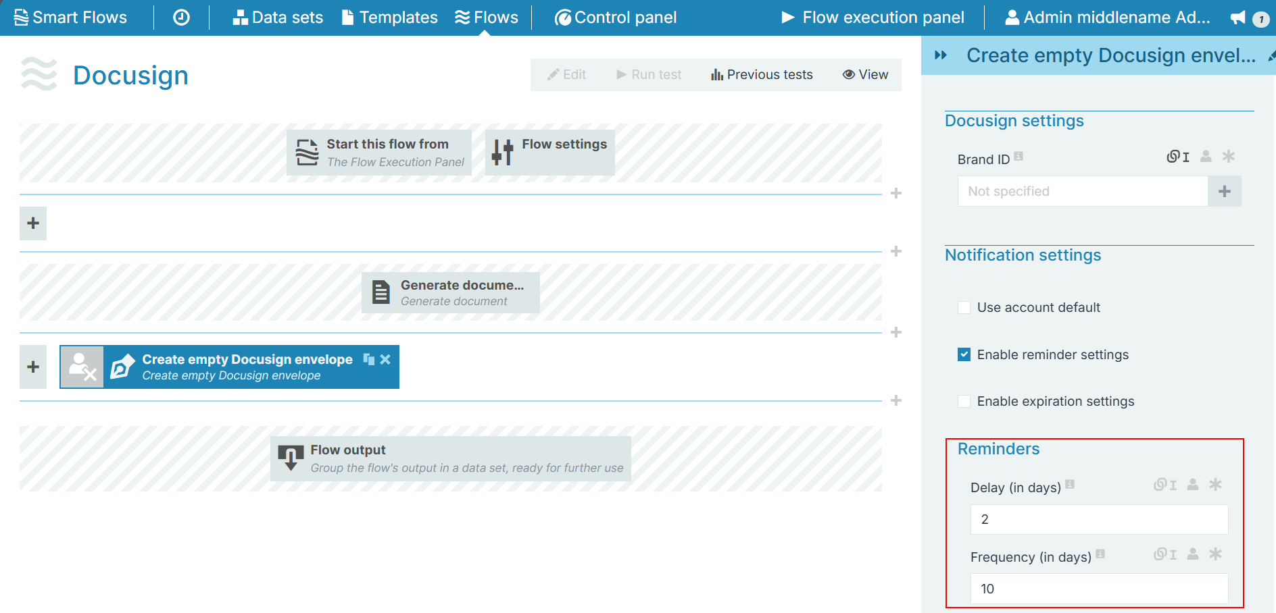Open the announcements megaphone icon
The width and height of the screenshot is (1276, 613).
[x=1237, y=18]
